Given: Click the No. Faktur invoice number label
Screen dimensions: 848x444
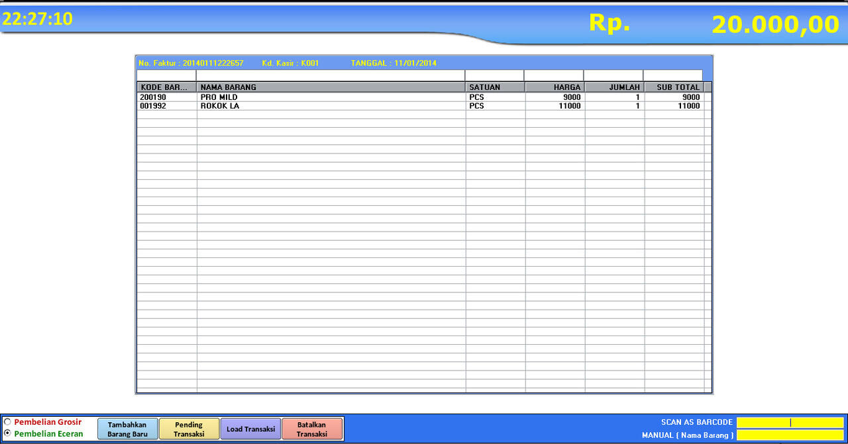Looking at the screenshot, I should pyautogui.click(x=191, y=63).
